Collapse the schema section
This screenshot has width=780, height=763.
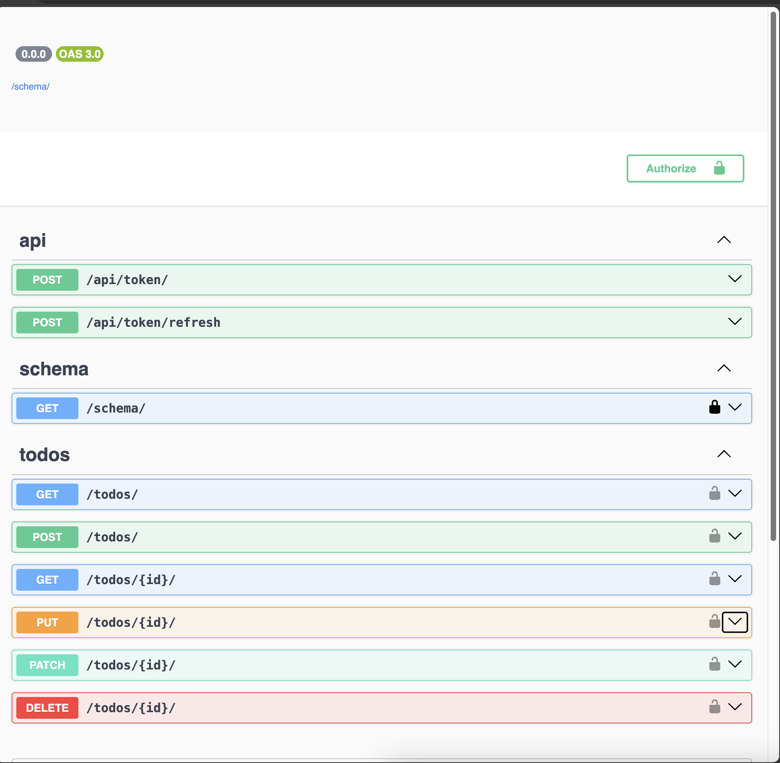(723, 368)
